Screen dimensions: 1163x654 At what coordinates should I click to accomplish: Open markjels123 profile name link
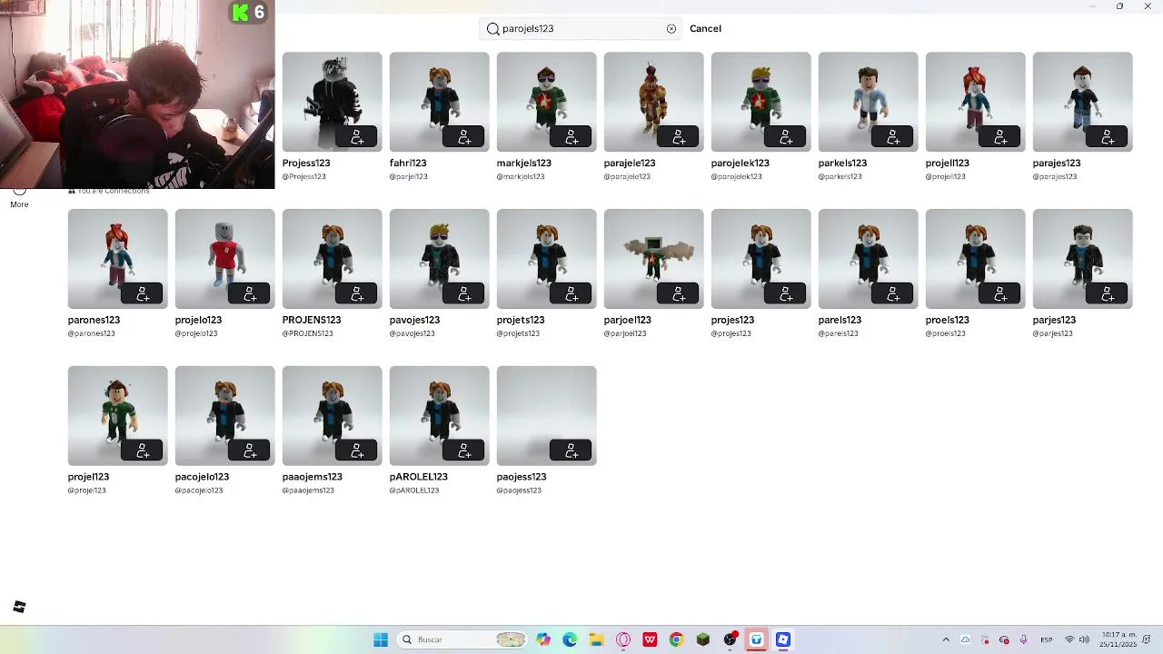pyautogui.click(x=524, y=163)
